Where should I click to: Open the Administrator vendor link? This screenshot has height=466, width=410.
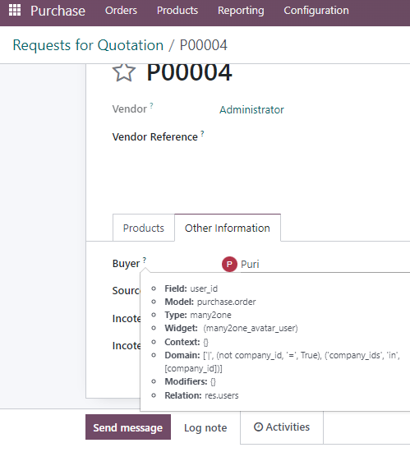click(x=251, y=110)
